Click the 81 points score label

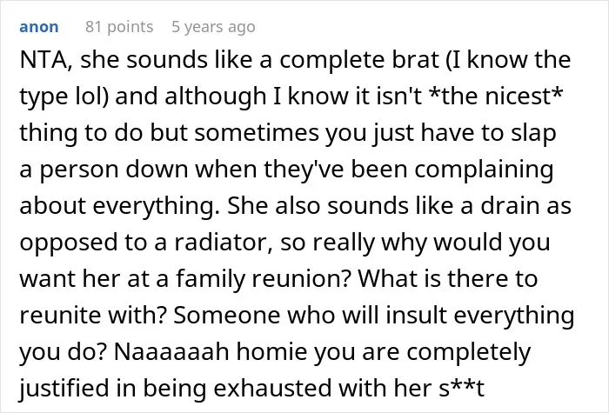pyautogui.click(x=119, y=27)
